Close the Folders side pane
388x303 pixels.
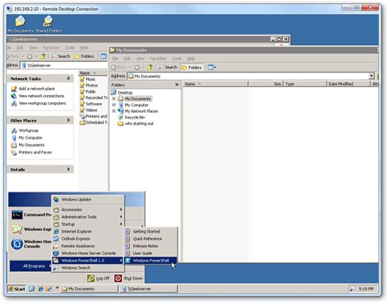[x=176, y=85]
